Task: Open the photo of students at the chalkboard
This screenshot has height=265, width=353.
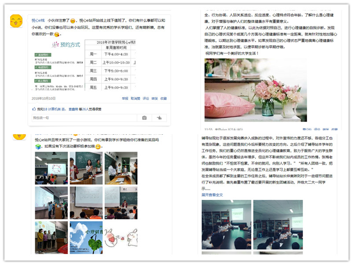Action: click(x=86, y=168)
